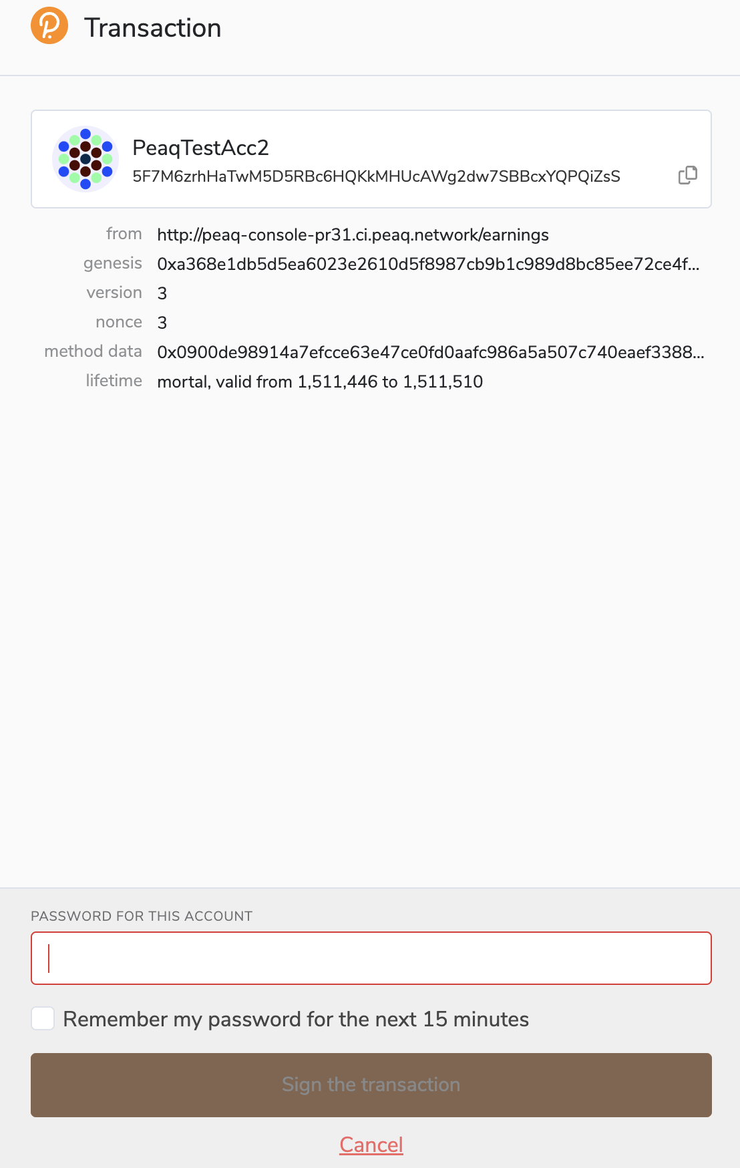The width and height of the screenshot is (740, 1168).
Task: Click the mortal lifetime validity text
Action: (x=320, y=382)
